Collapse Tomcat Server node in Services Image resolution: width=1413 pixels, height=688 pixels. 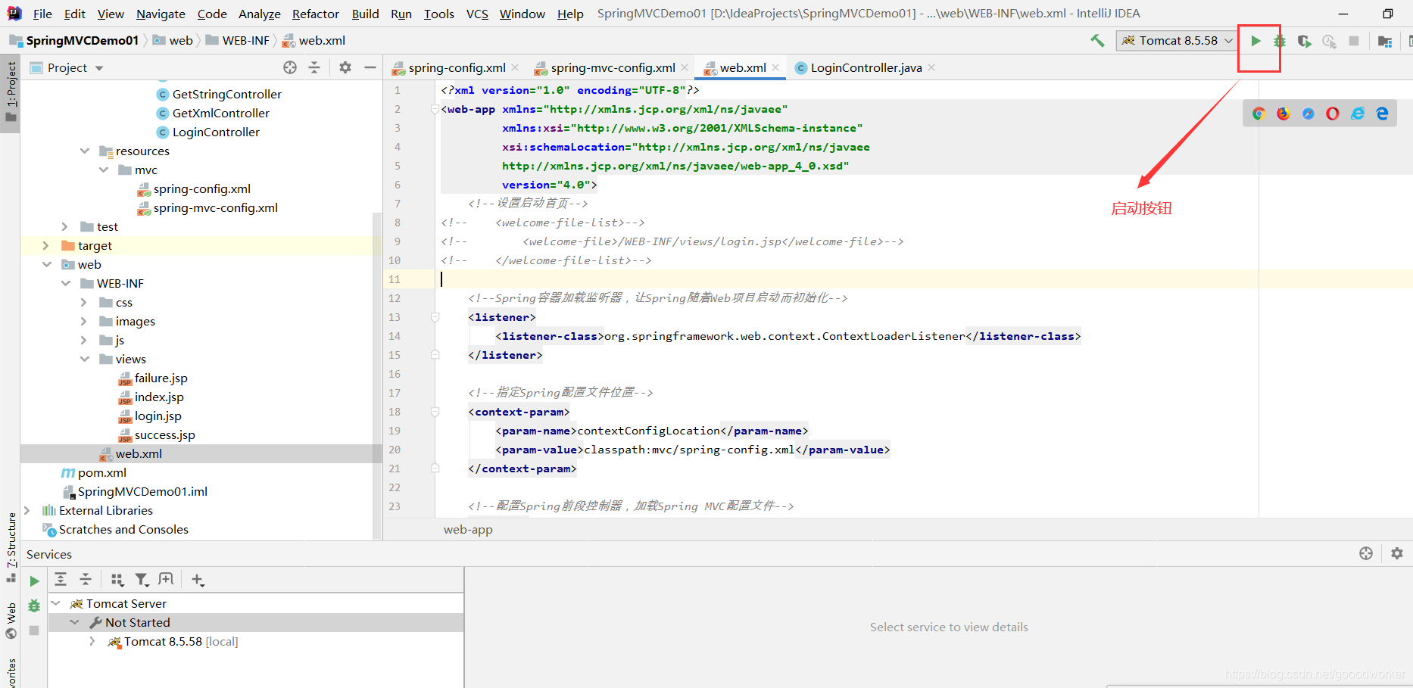point(55,603)
